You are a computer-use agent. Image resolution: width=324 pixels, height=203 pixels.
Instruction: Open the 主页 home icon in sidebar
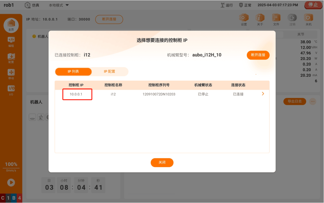[x=11, y=25]
